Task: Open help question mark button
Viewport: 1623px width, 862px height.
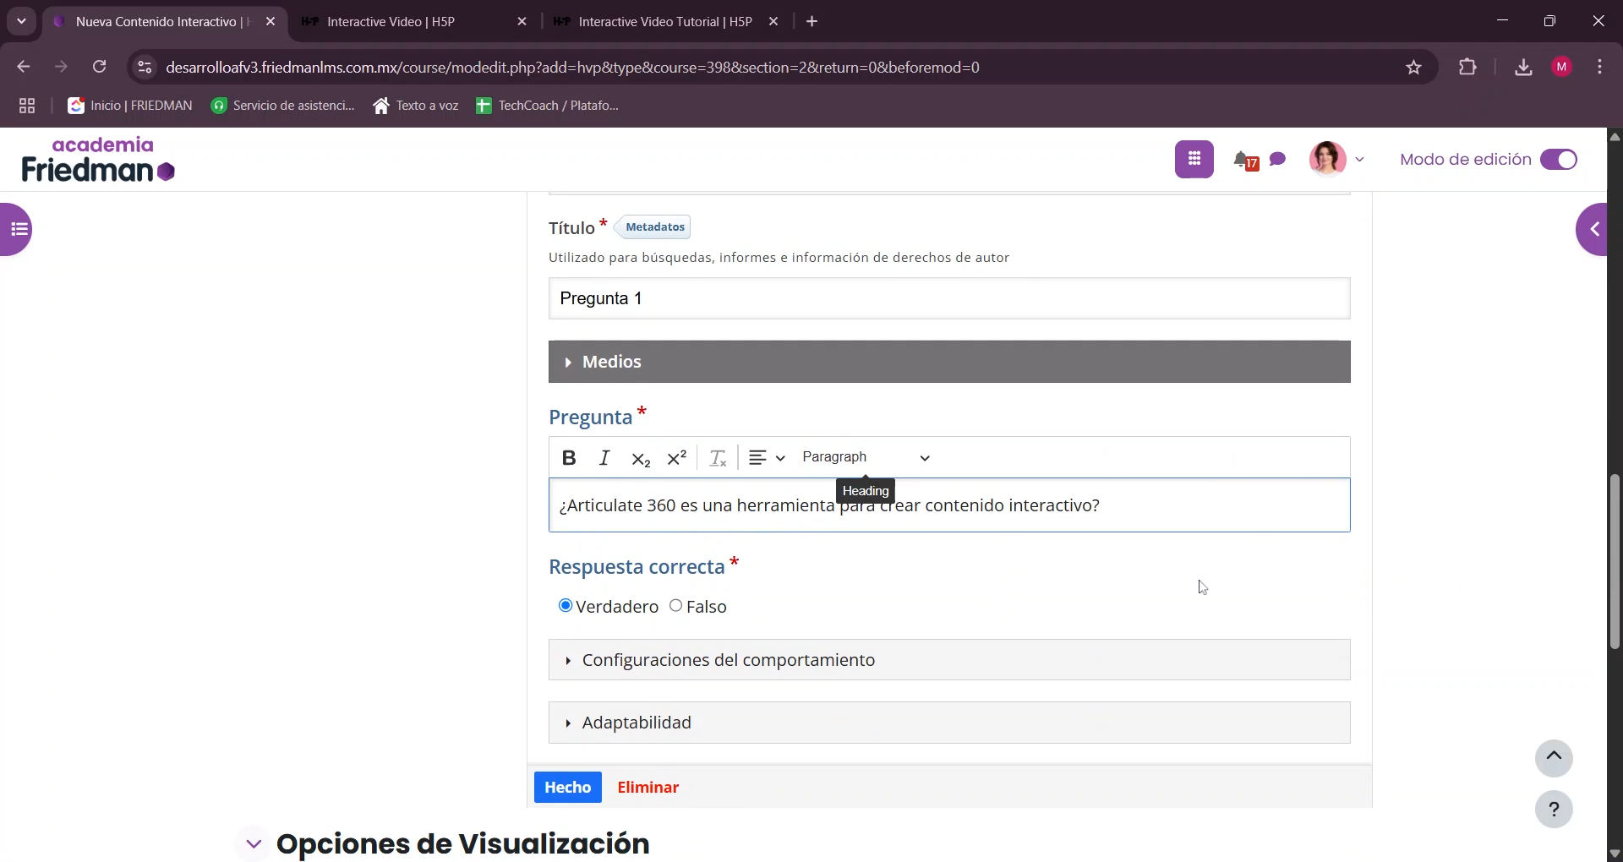Action: [1554, 810]
